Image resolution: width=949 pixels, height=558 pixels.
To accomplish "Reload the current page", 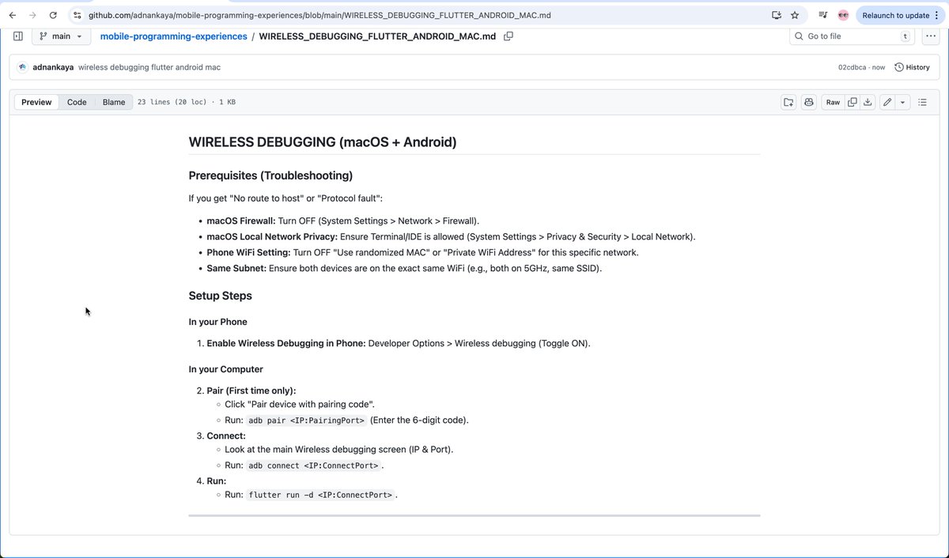I will pos(53,15).
